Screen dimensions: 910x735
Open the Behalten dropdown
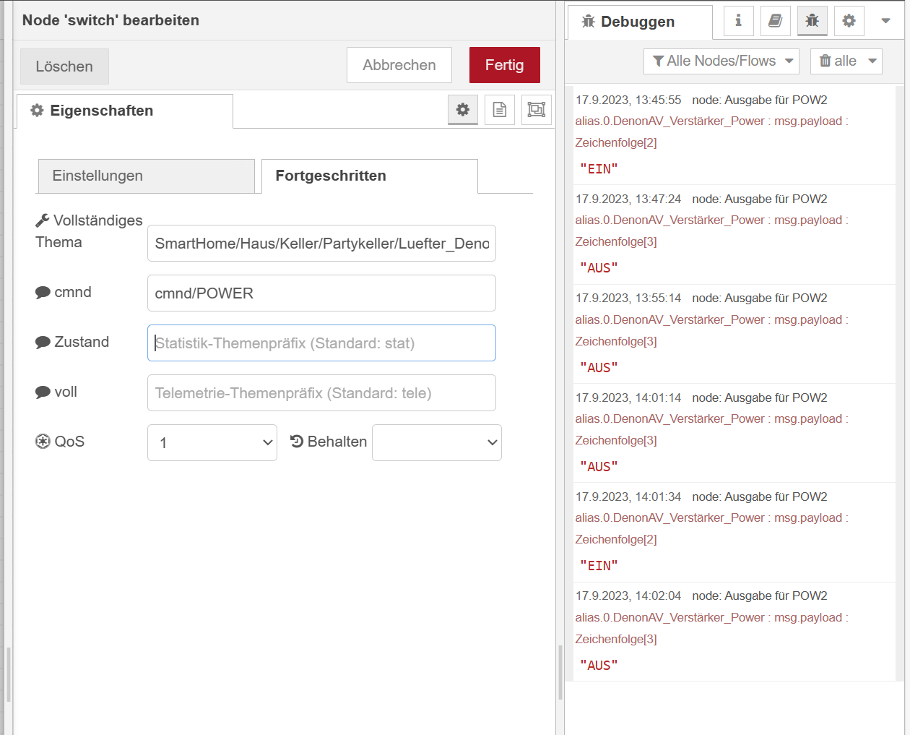coord(437,442)
